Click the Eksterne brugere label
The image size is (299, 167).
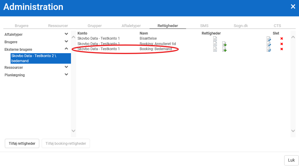pos(18,49)
